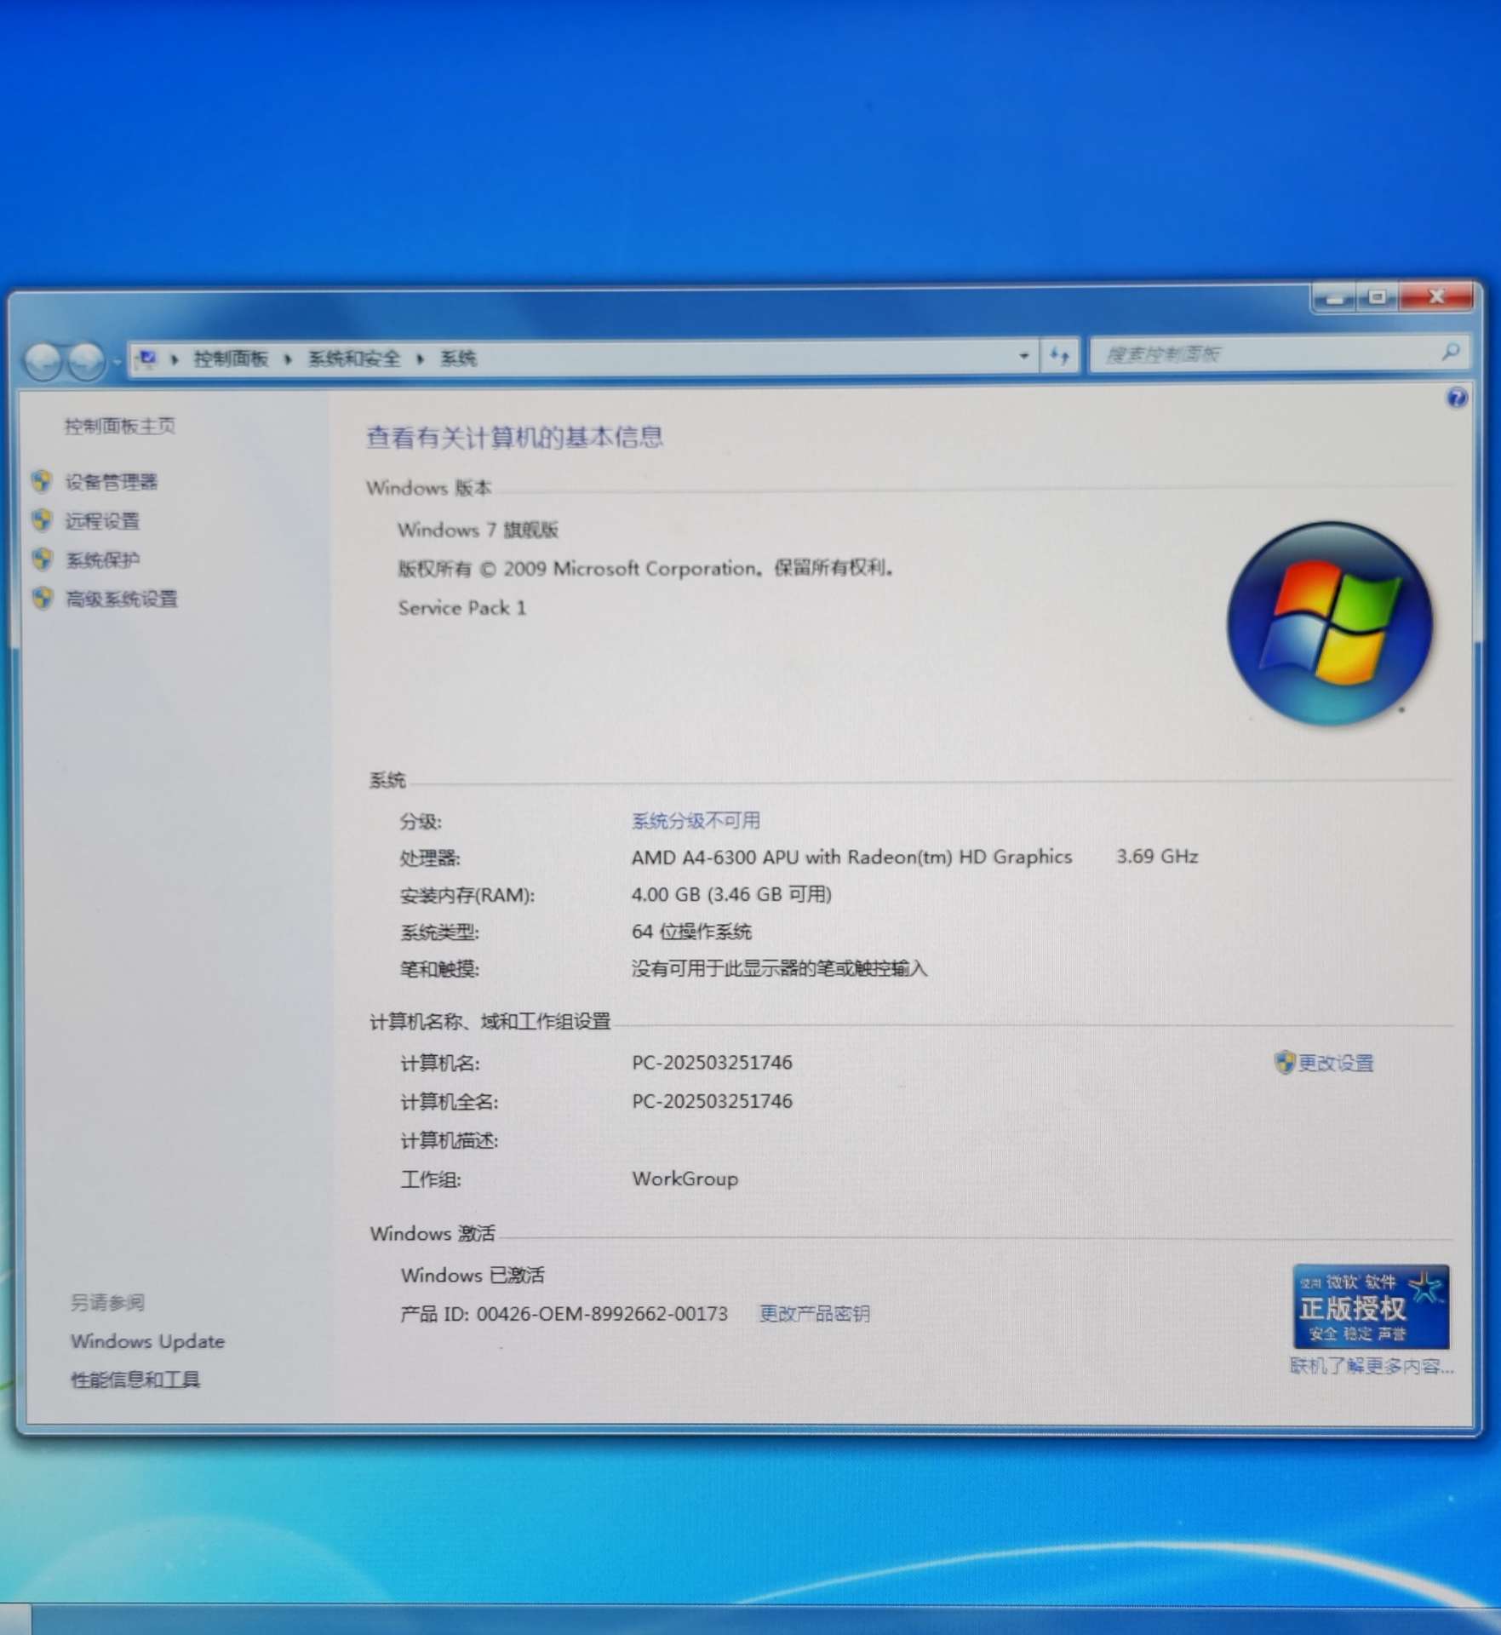Click the 查看有关计算机的基本信息 heading
The width and height of the screenshot is (1501, 1635).
(x=514, y=437)
